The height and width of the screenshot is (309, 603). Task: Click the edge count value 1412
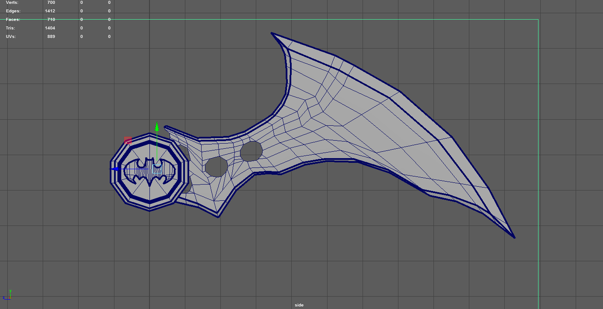[x=50, y=11]
